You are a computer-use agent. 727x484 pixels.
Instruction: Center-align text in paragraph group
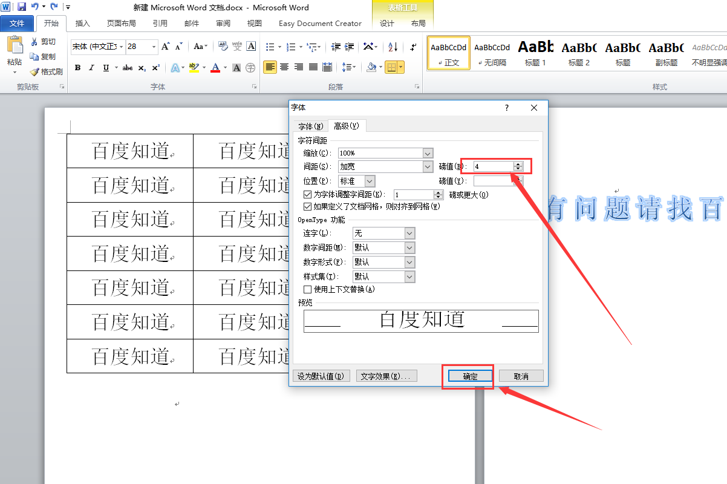284,67
